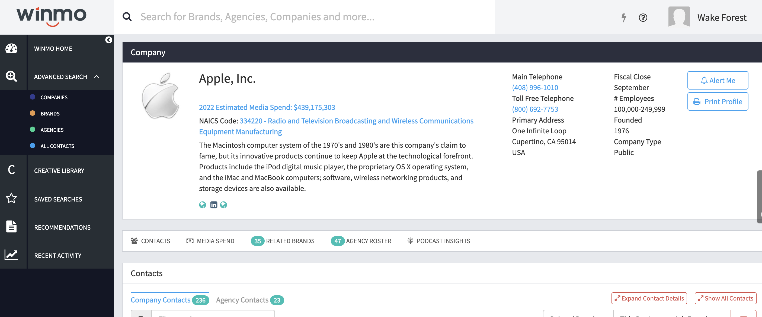
Task: Click the Alert Me button
Action: coord(717,80)
